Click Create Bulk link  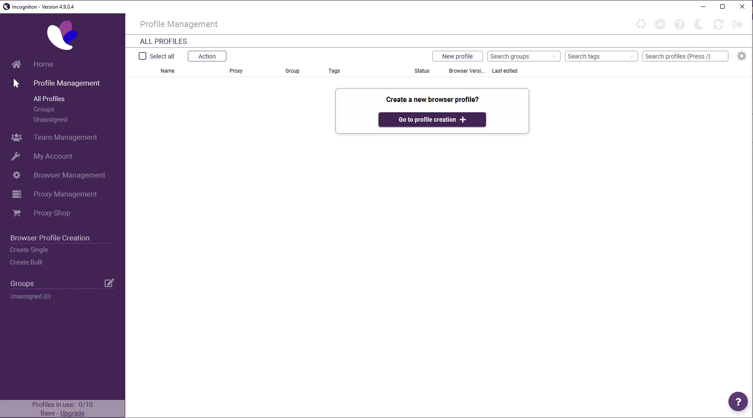26,262
